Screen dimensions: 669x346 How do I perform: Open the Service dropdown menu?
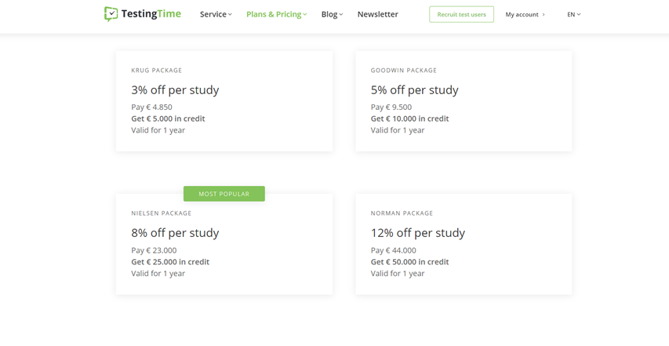pos(216,14)
